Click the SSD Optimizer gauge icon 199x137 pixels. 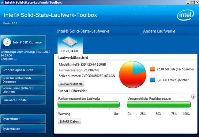click(x=7, y=42)
